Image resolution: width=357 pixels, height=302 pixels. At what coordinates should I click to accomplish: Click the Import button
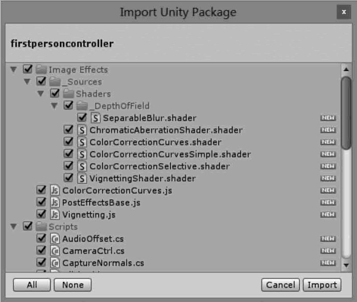pyautogui.click(x=322, y=285)
